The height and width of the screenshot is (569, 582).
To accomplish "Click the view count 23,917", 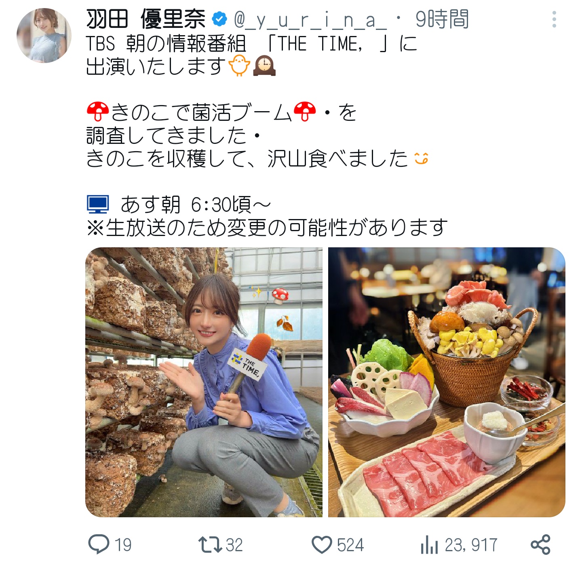I will tap(471, 545).
